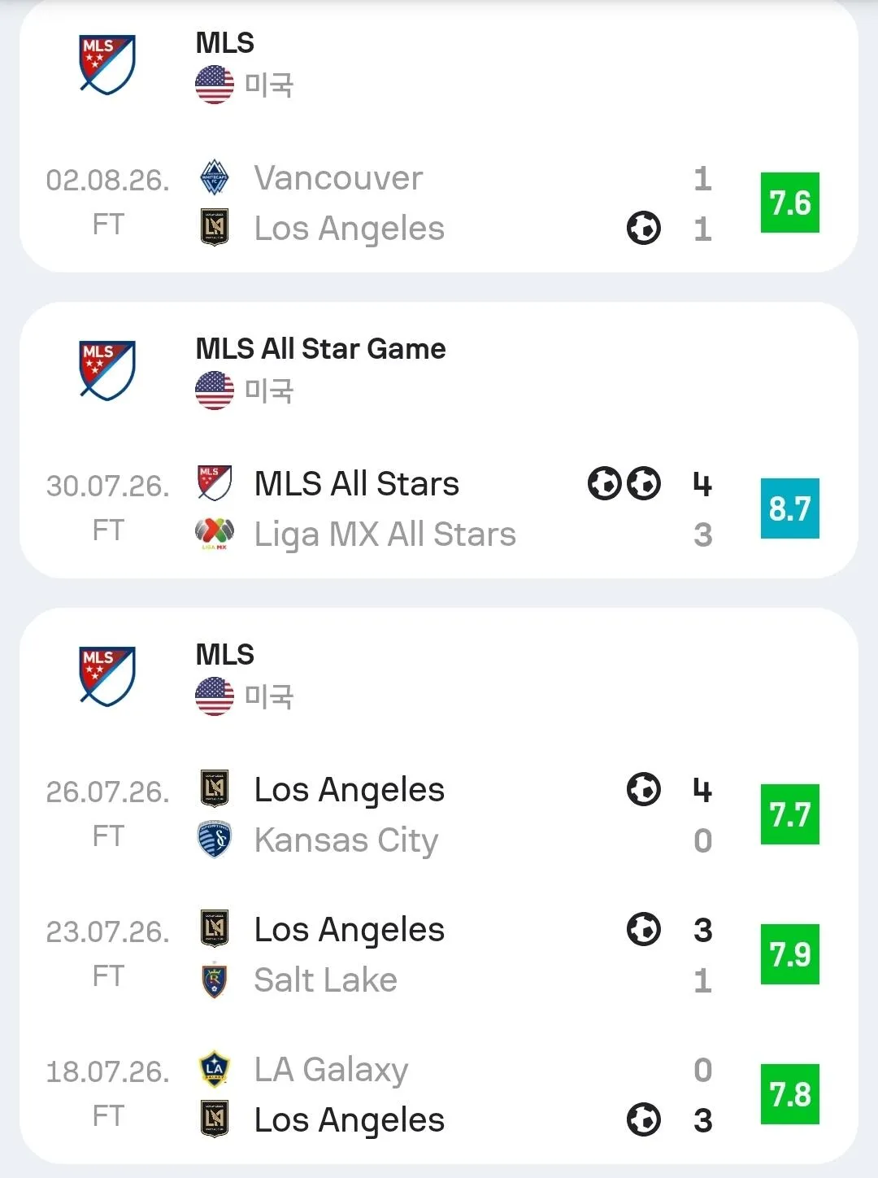878x1178 pixels.
Task: Open the 23.07.26 match date row
Action: click(439, 954)
